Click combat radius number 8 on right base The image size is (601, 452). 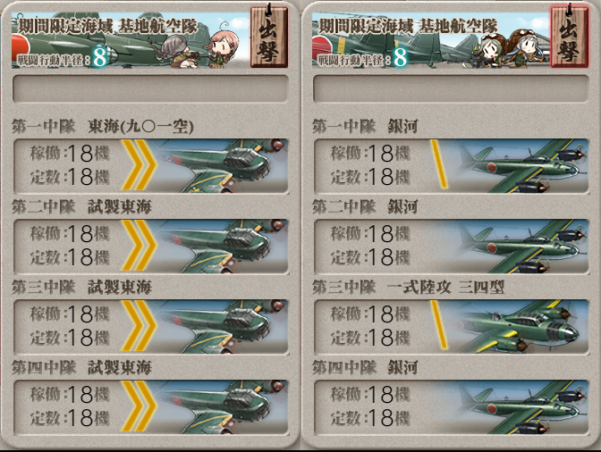[400, 58]
